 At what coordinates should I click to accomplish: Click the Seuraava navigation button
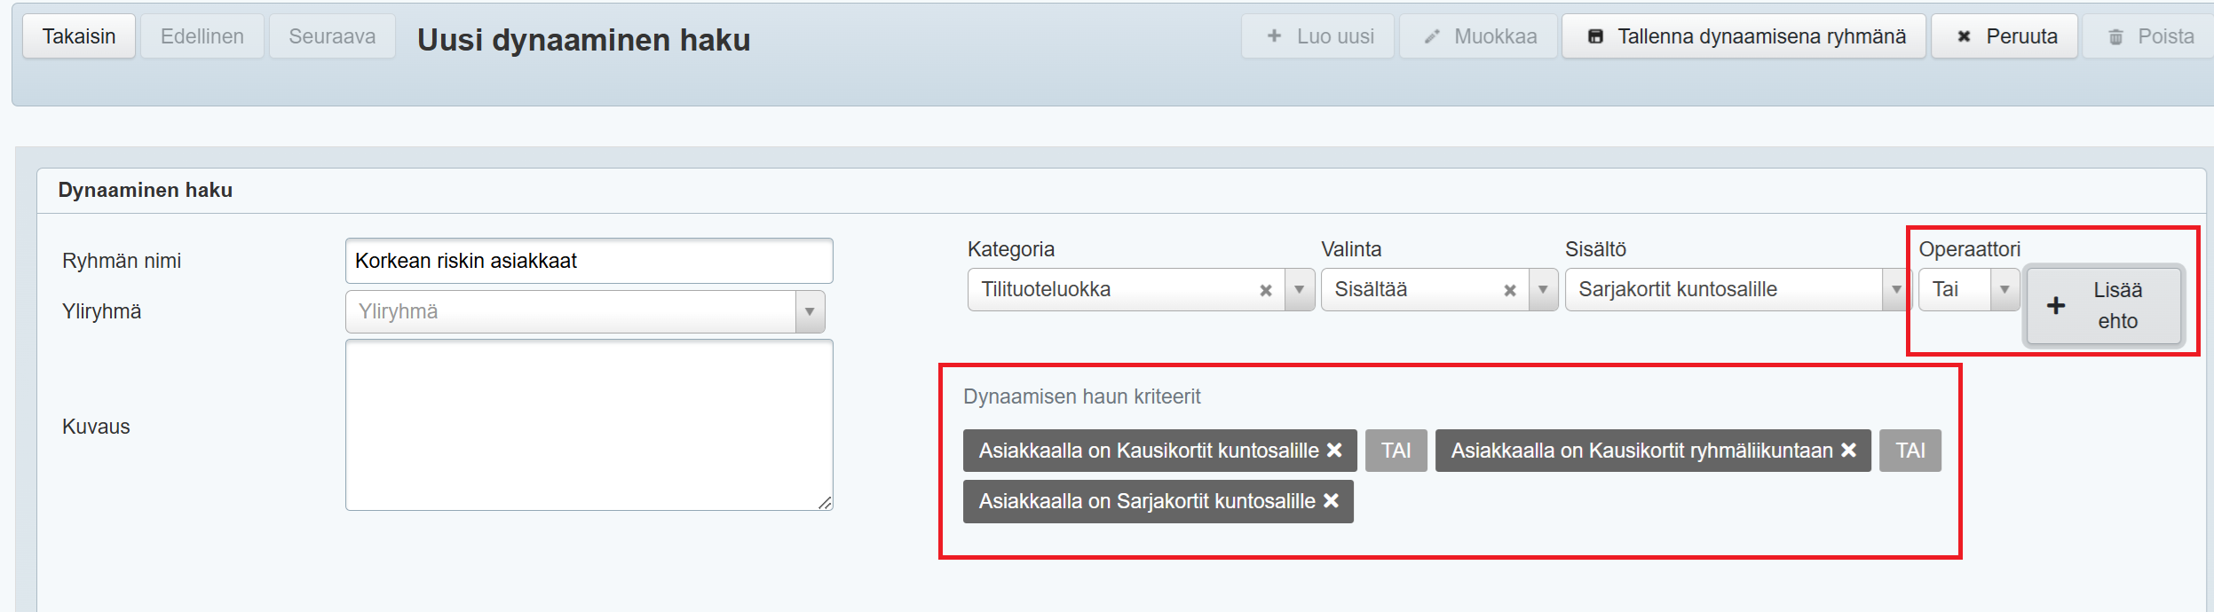332,36
